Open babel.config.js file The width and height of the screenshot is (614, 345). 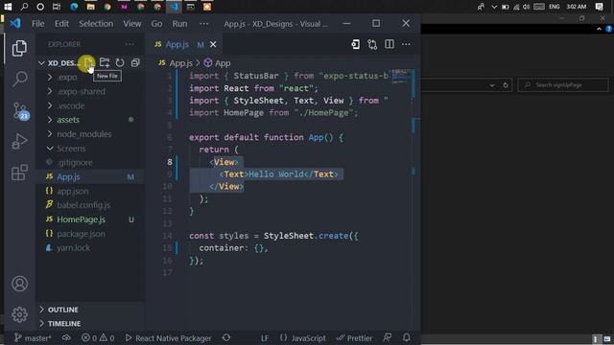click(x=90, y=205)
